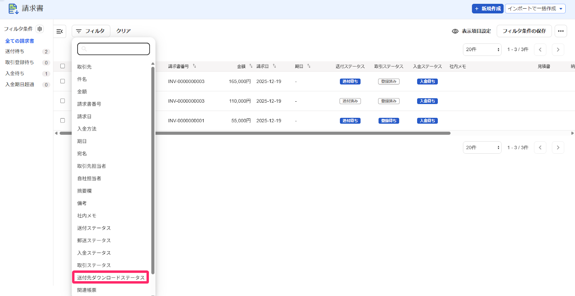Click the 新規作成 button

[488, 9]
